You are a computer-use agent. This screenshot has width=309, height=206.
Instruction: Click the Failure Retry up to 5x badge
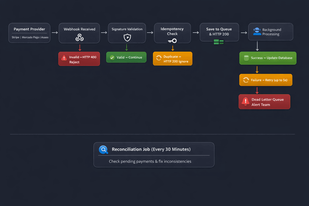(x=265, y=80)
